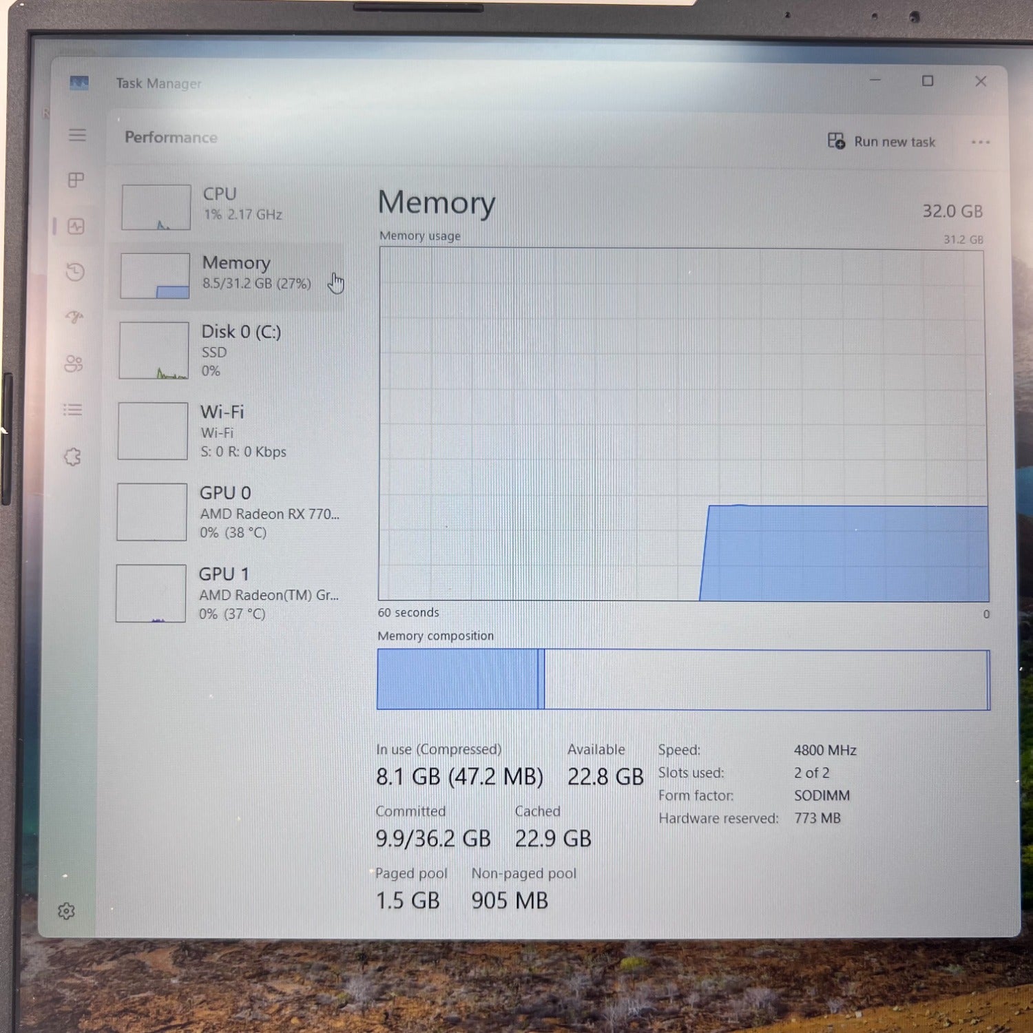The image size is (1033, 1033).
Task: Open the three-dots more options menu
Action: [980, 143]
